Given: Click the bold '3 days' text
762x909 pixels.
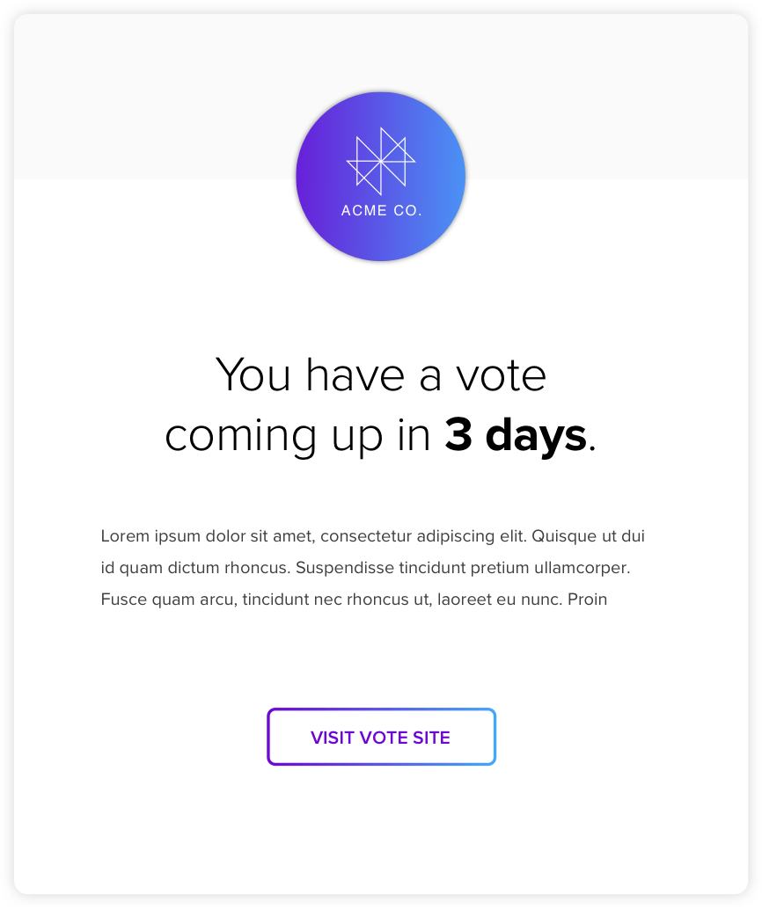Looking at the screenshot, I should pos(516,435).
